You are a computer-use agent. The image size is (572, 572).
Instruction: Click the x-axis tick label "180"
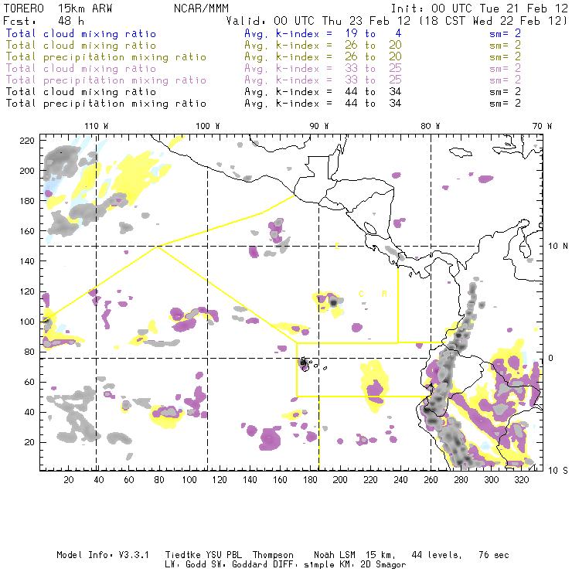click(x=310, y=480)
